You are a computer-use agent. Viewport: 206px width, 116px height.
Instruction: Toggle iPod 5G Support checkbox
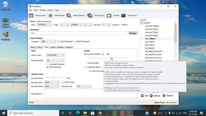click(75, 42)
